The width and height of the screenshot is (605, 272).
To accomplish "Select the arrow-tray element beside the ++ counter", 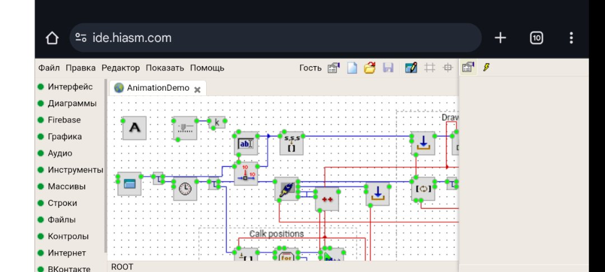I will 378,194.
